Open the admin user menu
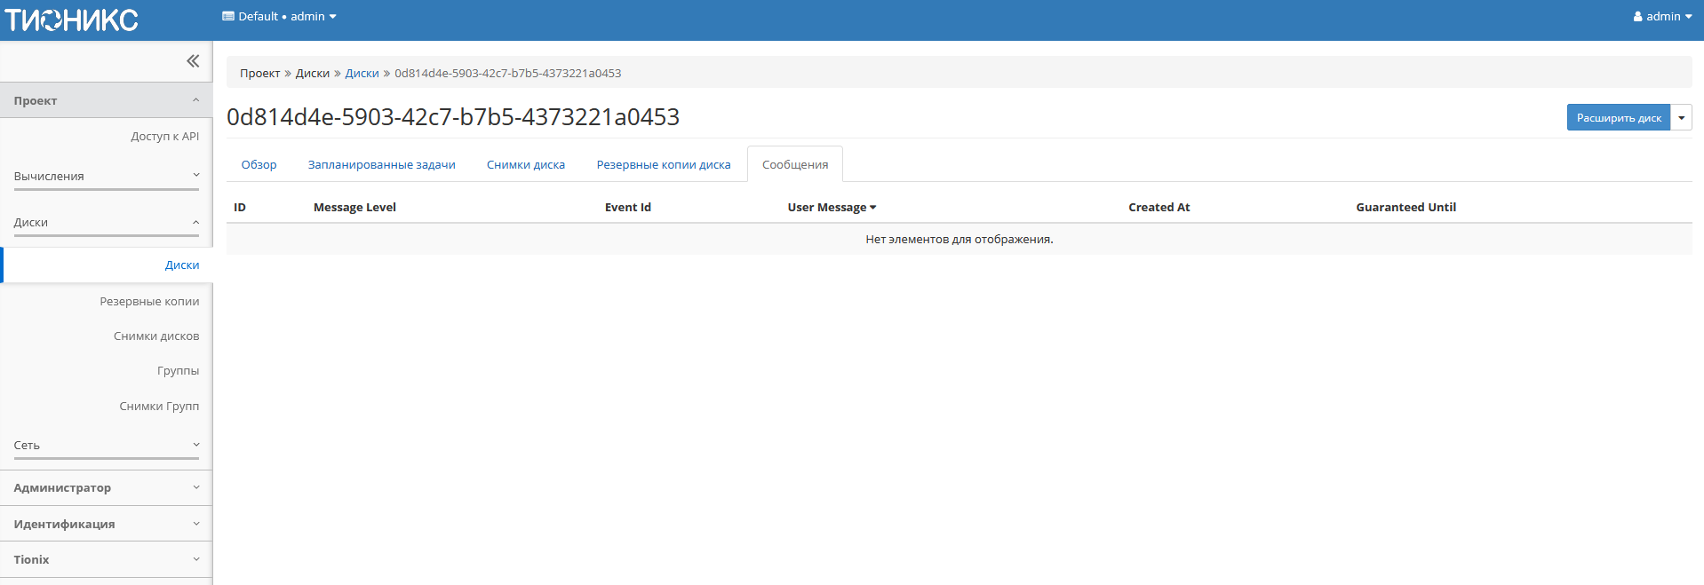 [x=1662, y=17]
